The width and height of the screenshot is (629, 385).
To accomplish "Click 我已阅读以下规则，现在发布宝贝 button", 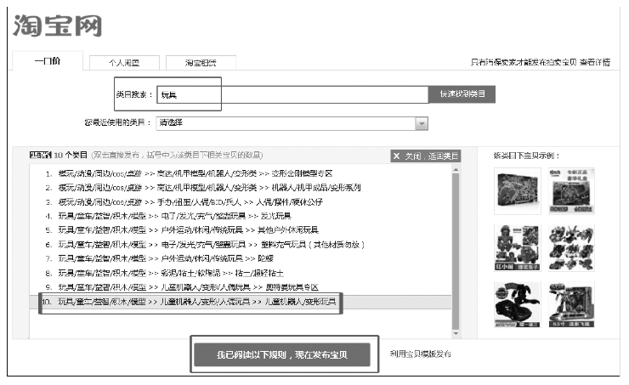I will click(282, 354).
